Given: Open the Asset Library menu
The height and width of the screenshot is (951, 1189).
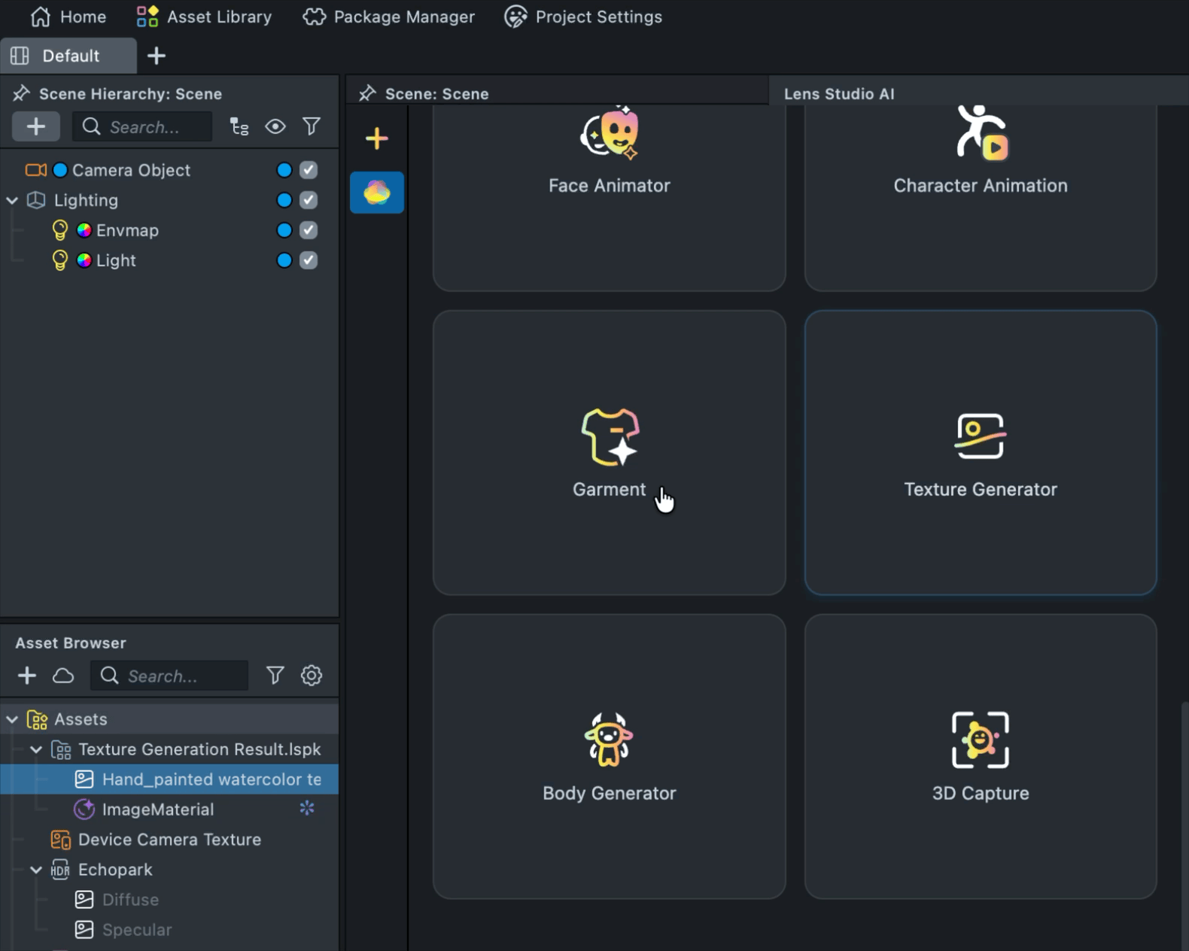Looking at the screenshot, I should (204, 17).
